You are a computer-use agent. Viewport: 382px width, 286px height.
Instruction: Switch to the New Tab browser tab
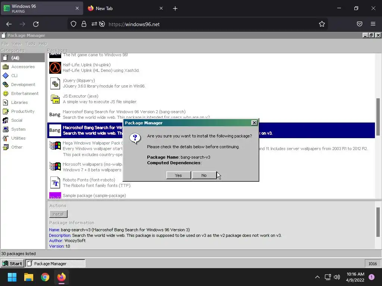tap(125, 8)
